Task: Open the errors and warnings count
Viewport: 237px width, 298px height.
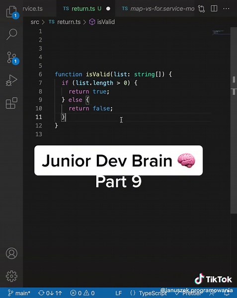Action: pyautogui.click(x=82, y=293)
